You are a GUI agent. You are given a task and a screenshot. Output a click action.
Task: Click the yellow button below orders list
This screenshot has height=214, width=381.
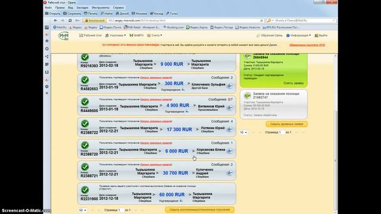pyautogui.click(x=199, y=210)
